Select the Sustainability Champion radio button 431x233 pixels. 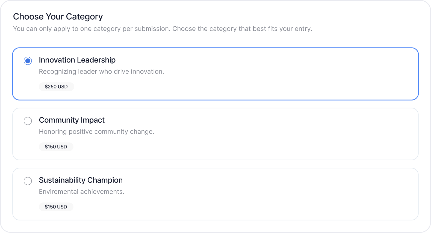click(28, 181)
